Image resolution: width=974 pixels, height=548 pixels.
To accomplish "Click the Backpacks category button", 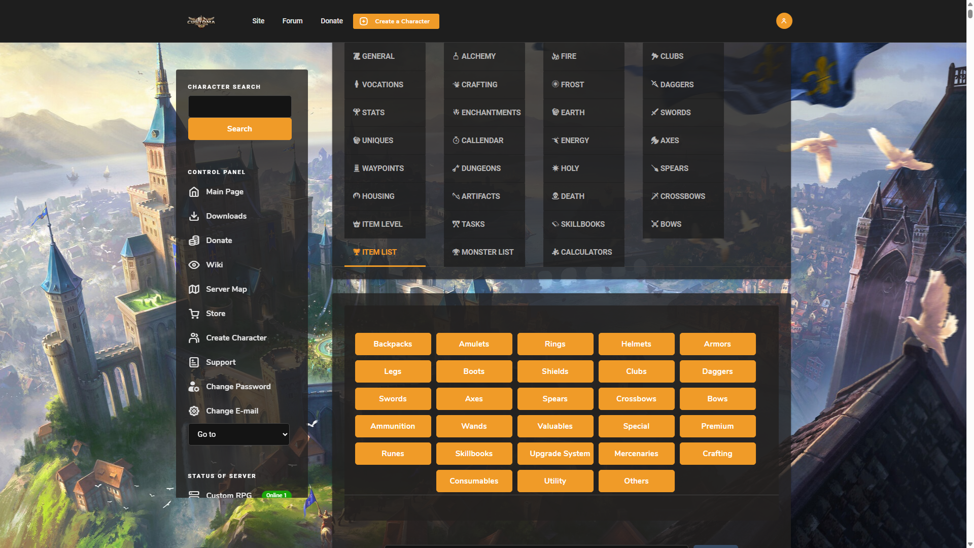I will 393,344.
